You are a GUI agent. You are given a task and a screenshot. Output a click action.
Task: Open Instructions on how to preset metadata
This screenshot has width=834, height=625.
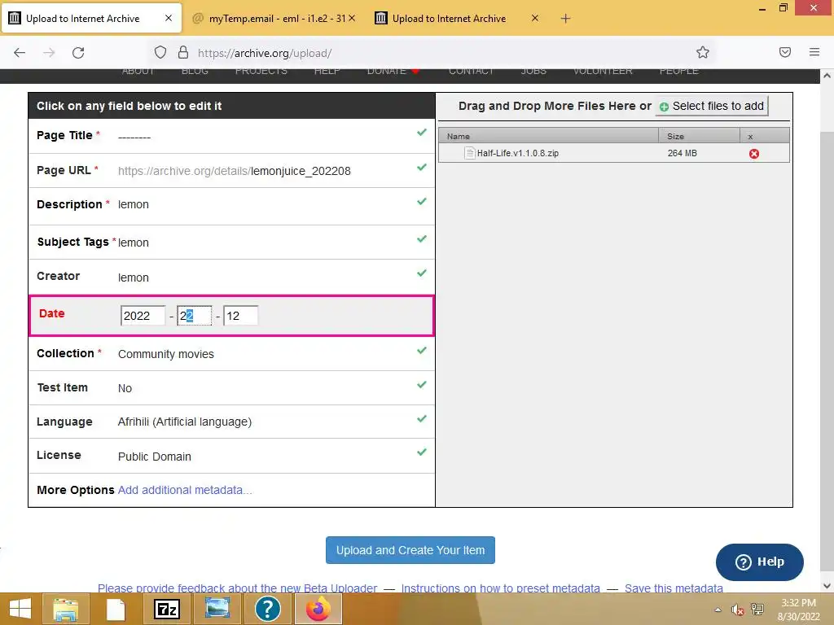[501, 588]
